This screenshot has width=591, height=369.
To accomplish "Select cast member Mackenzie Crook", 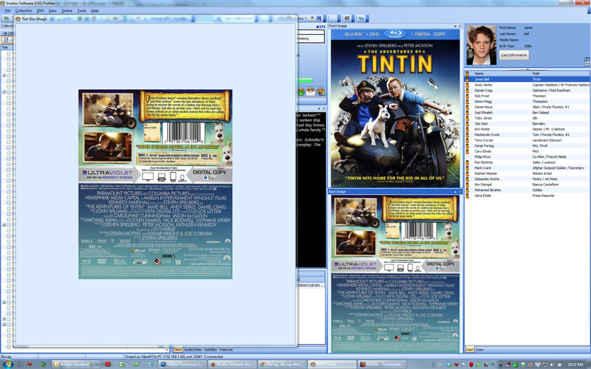I will (x=487, y=135).
